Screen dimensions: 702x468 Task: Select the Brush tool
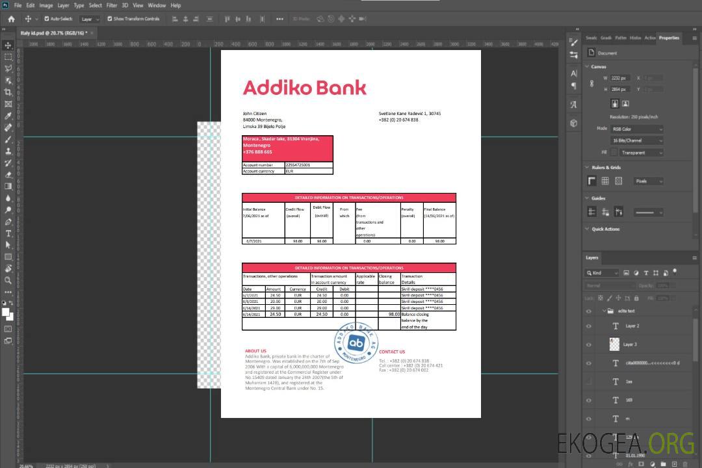(x=8, y=139)
